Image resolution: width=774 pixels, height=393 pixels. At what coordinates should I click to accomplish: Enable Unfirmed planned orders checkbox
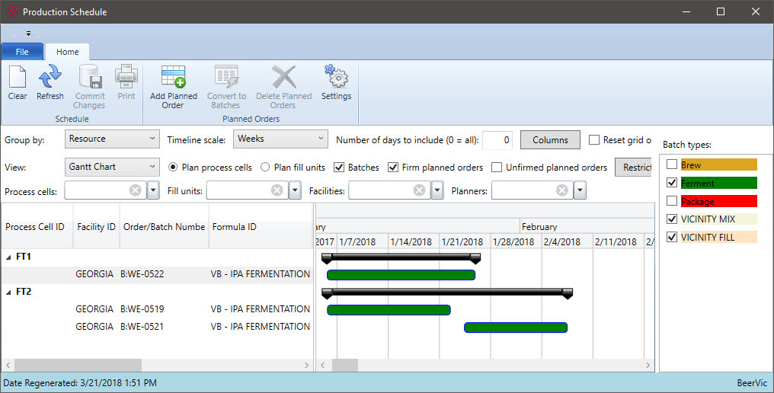497,168
